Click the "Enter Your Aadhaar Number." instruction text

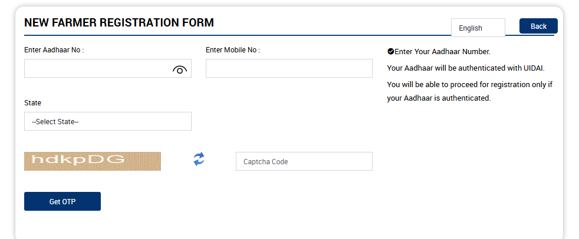tap(442, 52)
